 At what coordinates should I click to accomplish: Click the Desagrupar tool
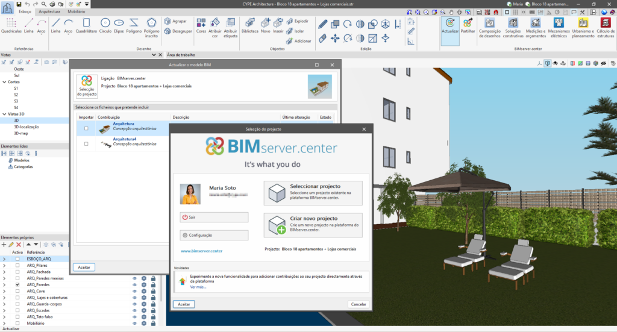(x=178, y=31)
